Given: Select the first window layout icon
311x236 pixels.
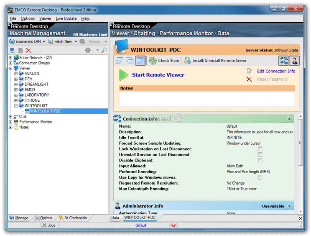Looking at the screenshot, I should (120, 61).
